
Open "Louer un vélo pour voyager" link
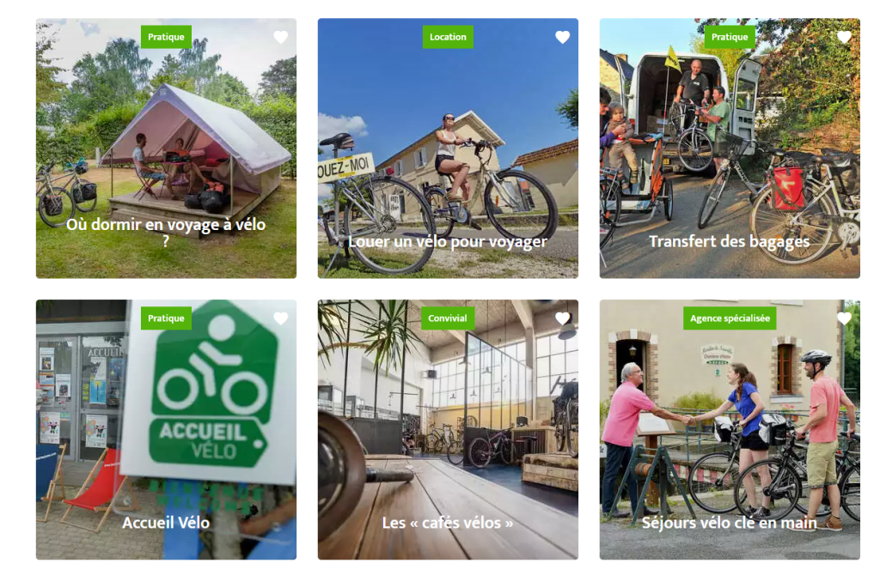[x=448, y=242]
